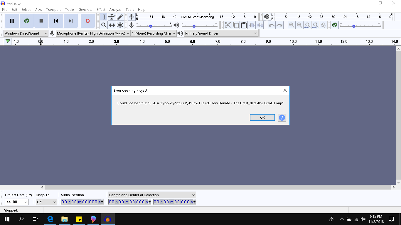Open the Effect menu
Screen dimensions: 401x225
(101, 10)
